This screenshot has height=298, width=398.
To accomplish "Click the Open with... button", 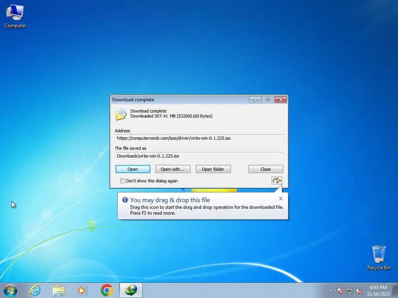I will 173,169.
